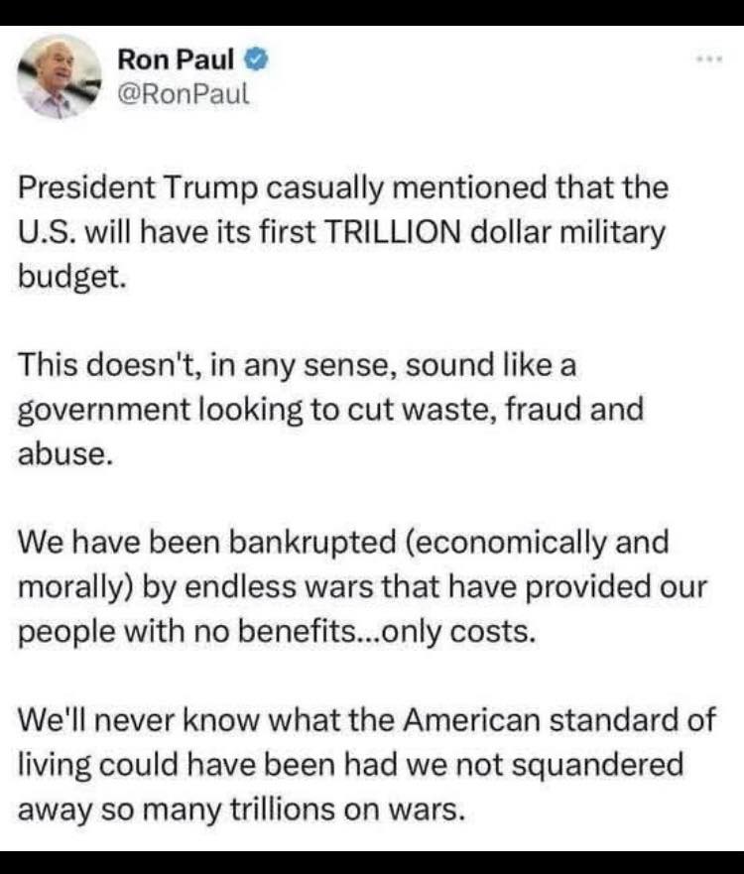Click the line starting "We have been bankrupted"
Viewport: 744px width, 874px height.
click(343, 543)
